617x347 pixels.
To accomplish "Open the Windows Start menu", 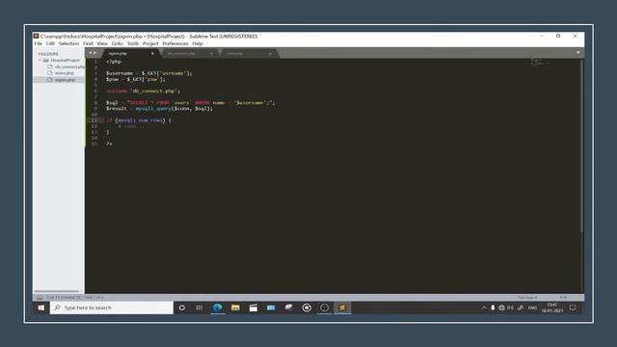I will [x=40, y=307].
